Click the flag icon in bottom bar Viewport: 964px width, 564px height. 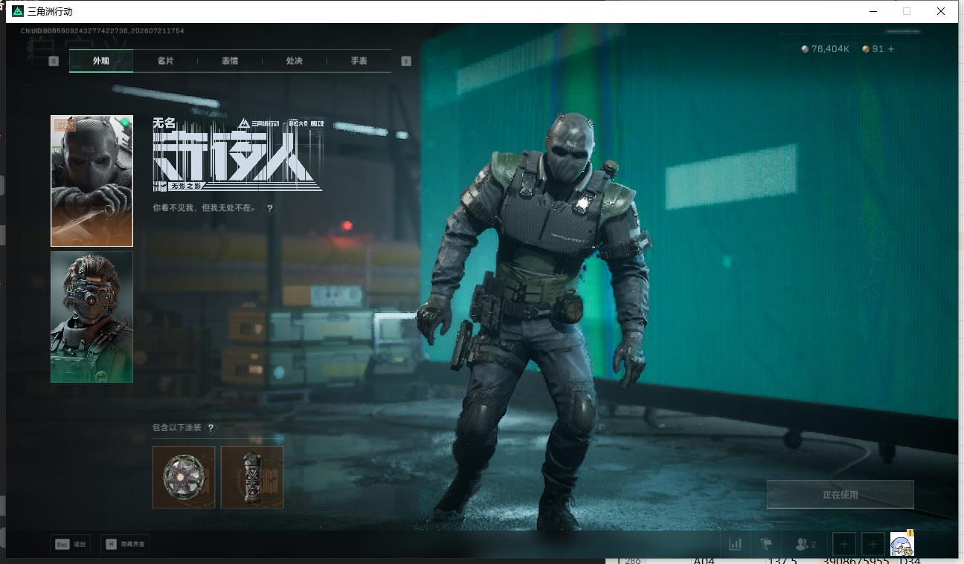(766, 544)
